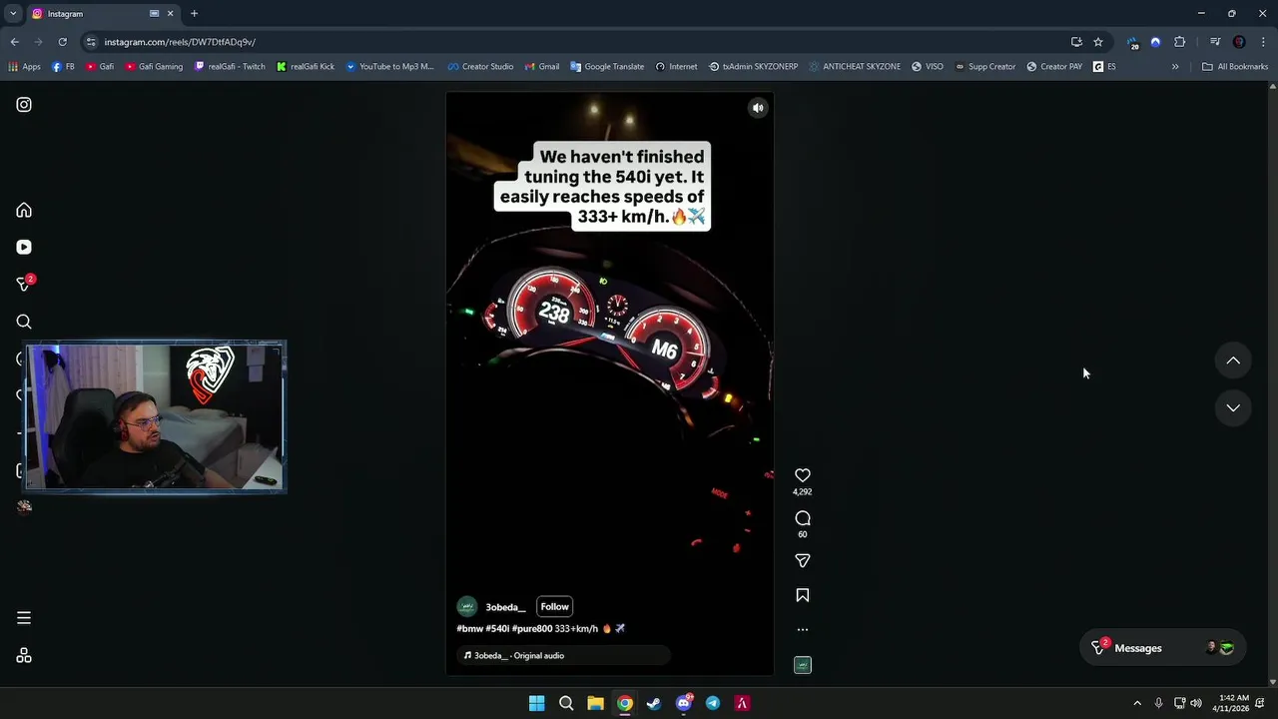
Task: Click the address bar URL
Action: (x=180, y=42)
